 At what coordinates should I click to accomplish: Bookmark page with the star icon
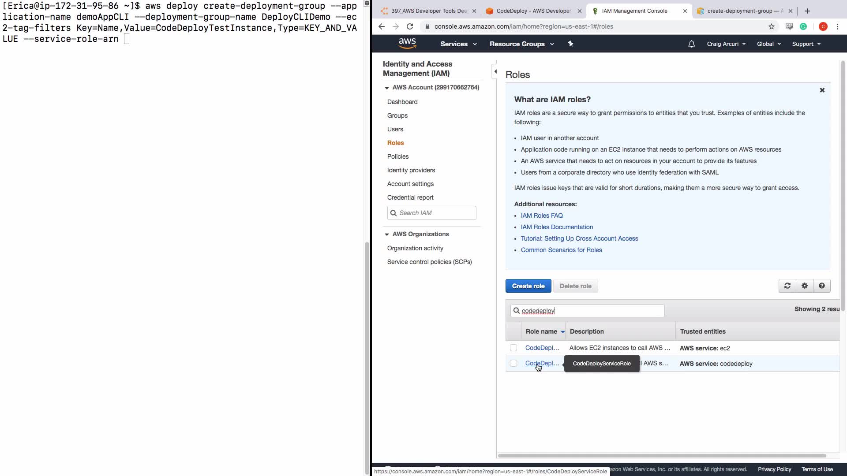pyautogui.click(x=771, y=26)
